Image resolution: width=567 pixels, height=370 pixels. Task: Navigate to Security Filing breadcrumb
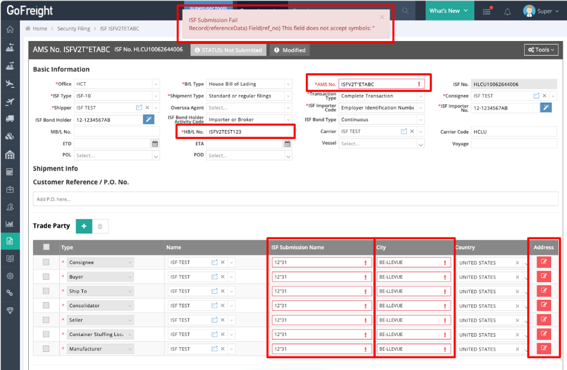pyautogui.click(x=73, y=29)
